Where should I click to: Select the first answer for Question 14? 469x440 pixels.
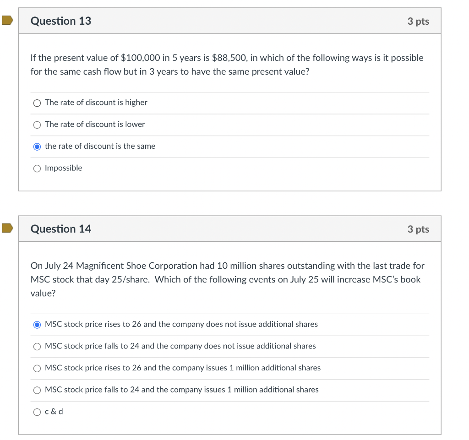click(37, 325)
